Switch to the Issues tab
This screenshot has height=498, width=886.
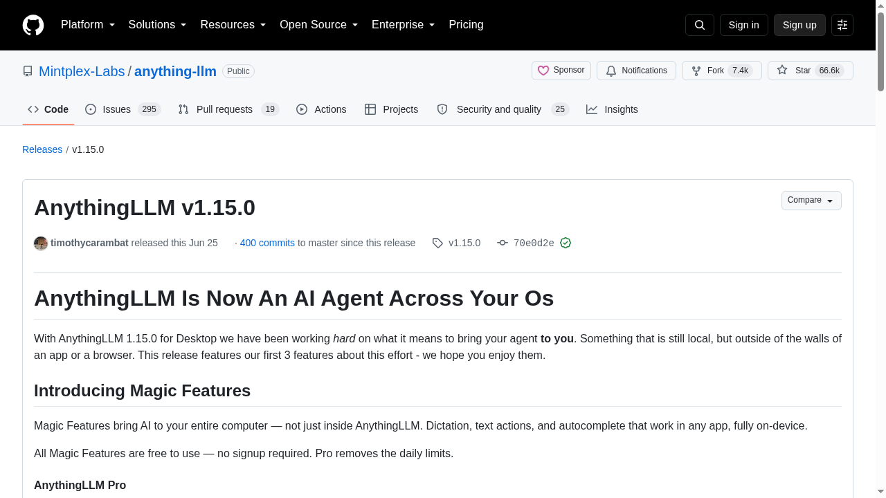click(123, 109)
